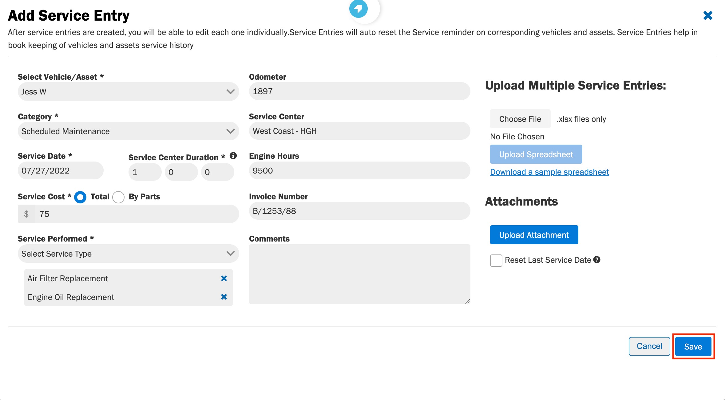Click the Service Date field

61,171
